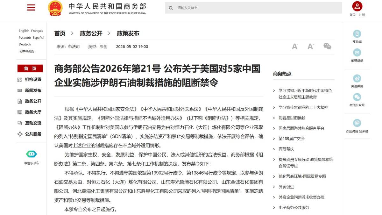This screenshot has height=215, width=382.
Task: Open 互动交流 in sidebar menu
Action: coord(33,123)
